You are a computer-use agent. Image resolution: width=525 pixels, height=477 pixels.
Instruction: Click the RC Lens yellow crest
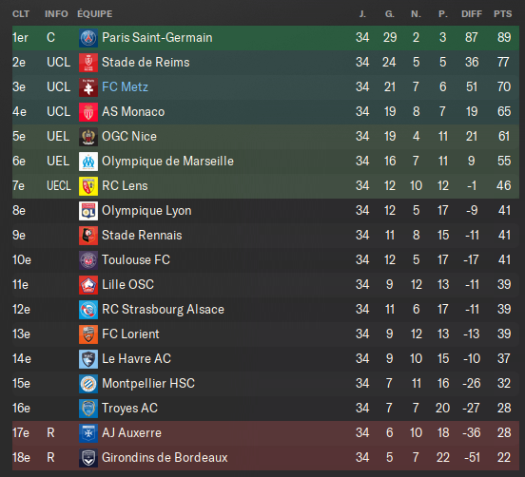pos(88,186)
